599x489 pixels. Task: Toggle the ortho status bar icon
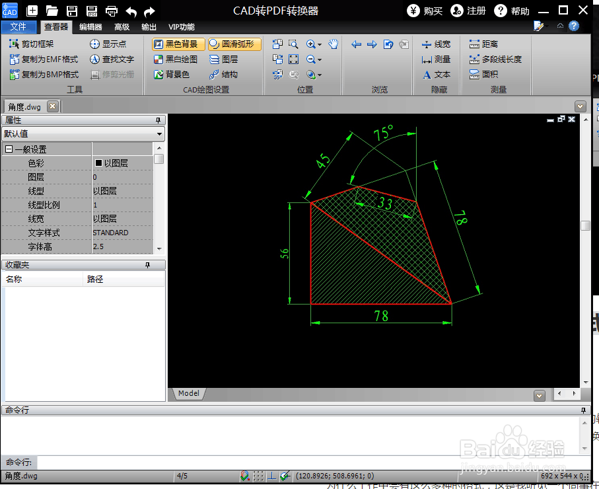click(x=271, y=476)
